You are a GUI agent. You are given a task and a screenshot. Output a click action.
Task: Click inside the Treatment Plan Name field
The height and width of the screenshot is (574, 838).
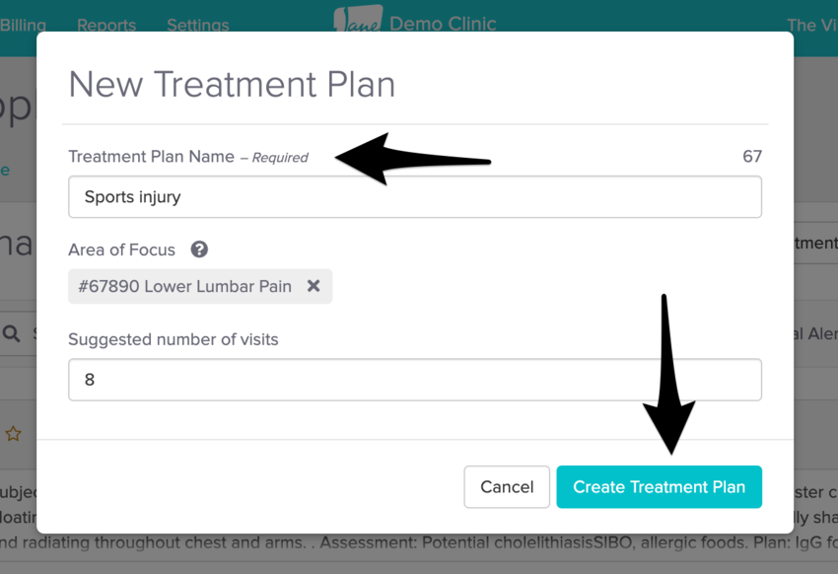point(414,196)
